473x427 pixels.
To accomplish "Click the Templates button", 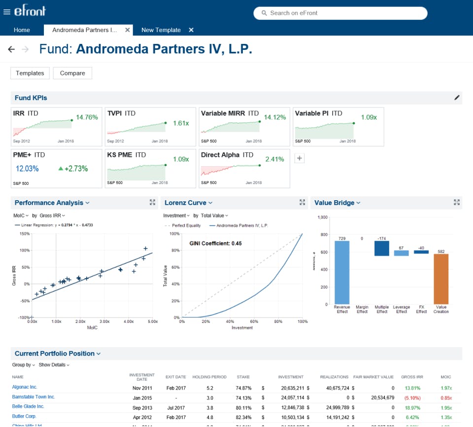I will coord(30,72).
